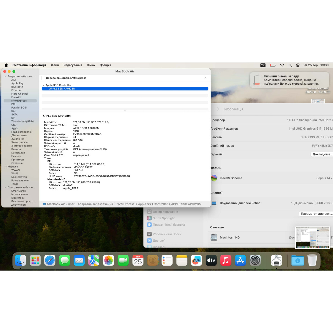Image resolution: width=333 pixels, height=333 pixels.
Task: Open the Apple menu
Action: pos(6,65)
